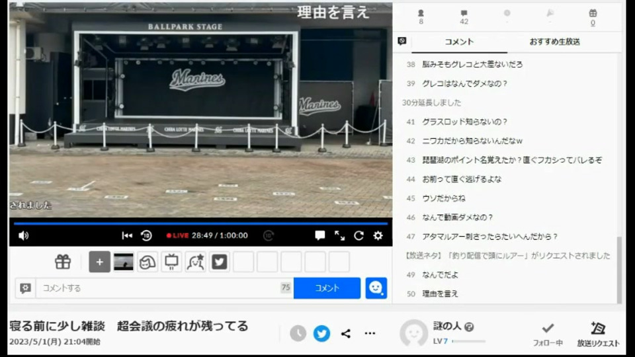Open the 放送リクエスト button
This screenshot has width=635, height=357.
(x=598, y=335)
